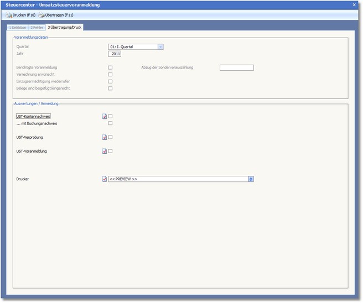Click preview icon next to UST-Kontennachweis

[x=105, y=116]
